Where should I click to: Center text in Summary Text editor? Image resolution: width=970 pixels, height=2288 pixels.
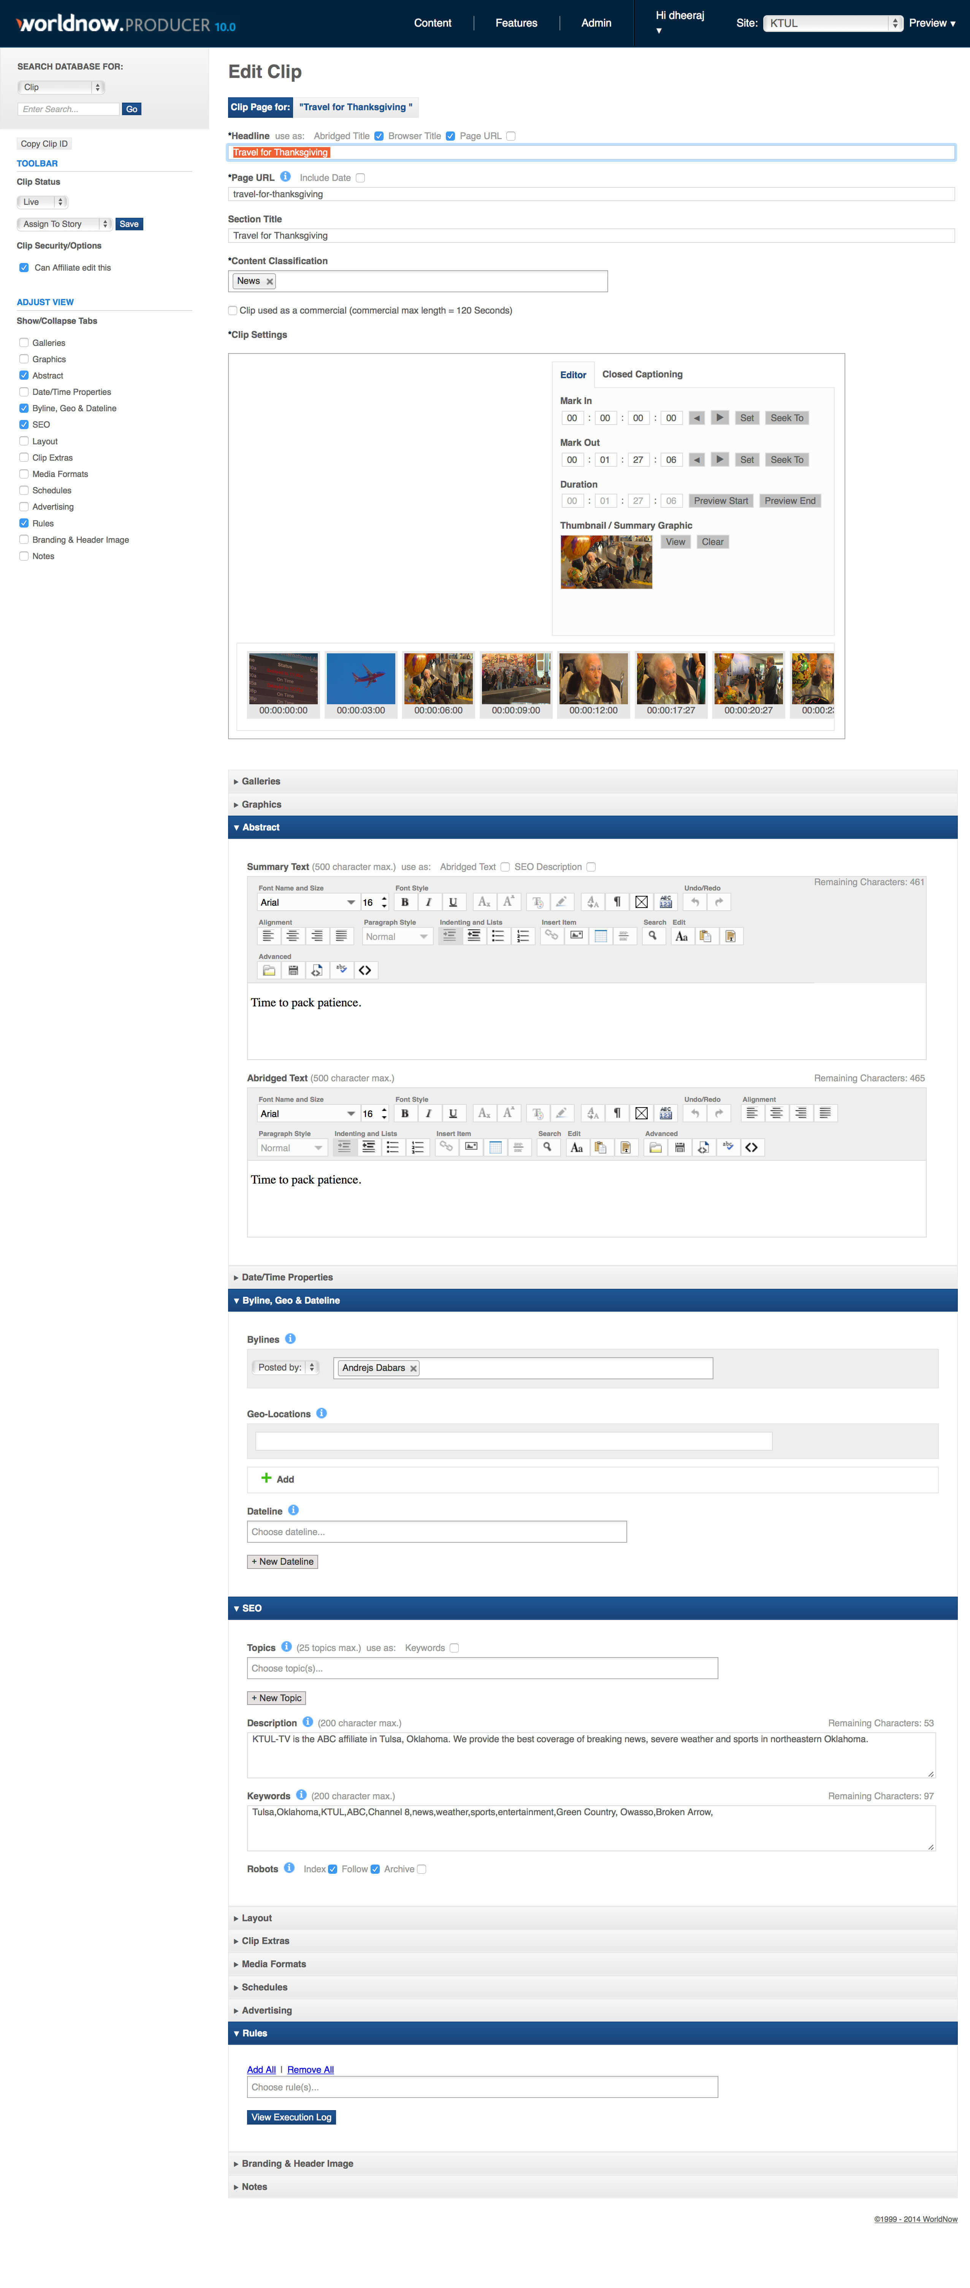click(x=292, y=936)
